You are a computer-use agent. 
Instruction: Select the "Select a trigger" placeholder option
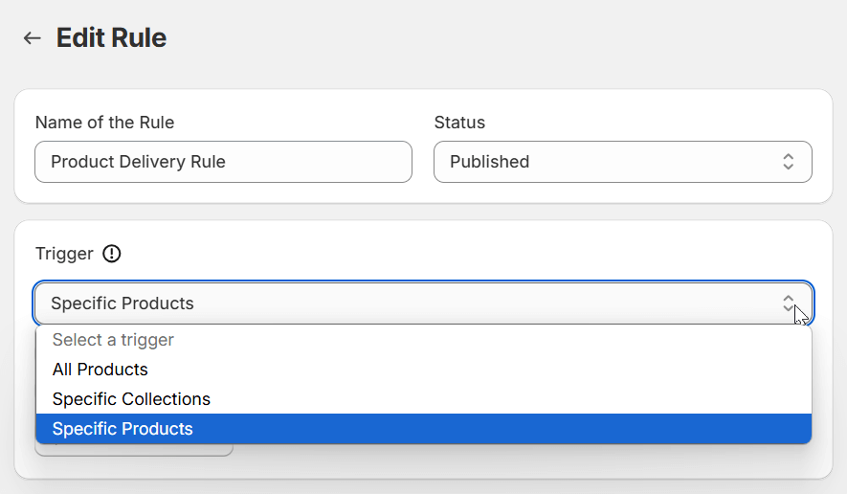coord(113,340)
